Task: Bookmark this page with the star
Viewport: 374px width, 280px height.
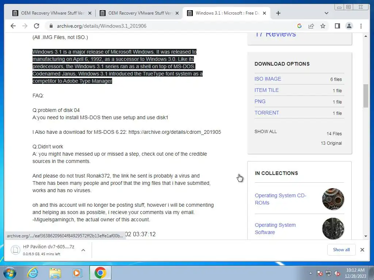Action: [x=323, y=26]
